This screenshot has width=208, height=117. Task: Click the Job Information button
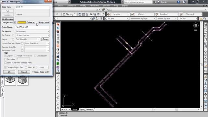[8, 19]
